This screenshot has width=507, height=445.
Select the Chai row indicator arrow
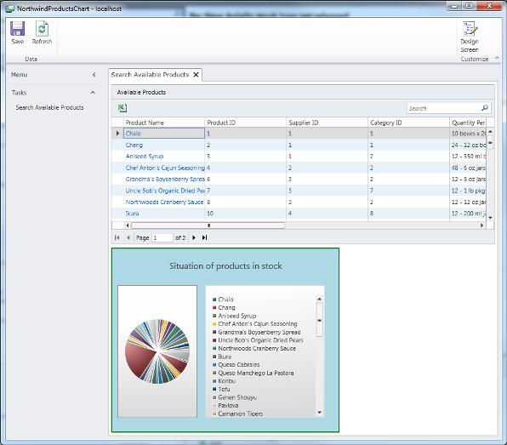(117, 134)
